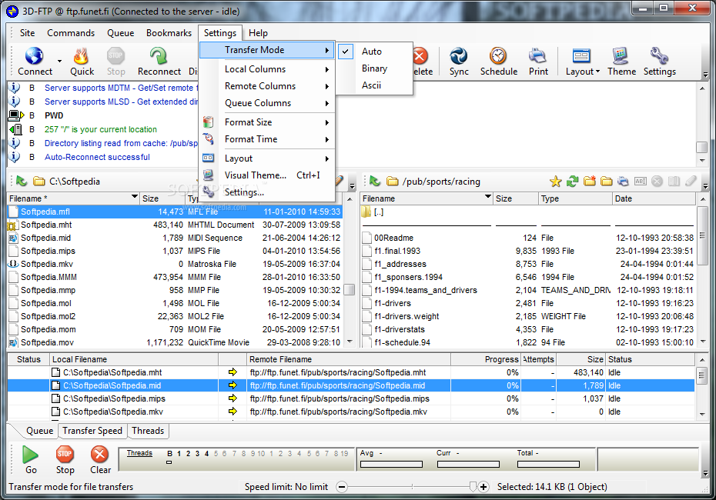Open the Site menu
Image resolution: width=716 pixels, height=500 pixels.
(x=28, y=33)
